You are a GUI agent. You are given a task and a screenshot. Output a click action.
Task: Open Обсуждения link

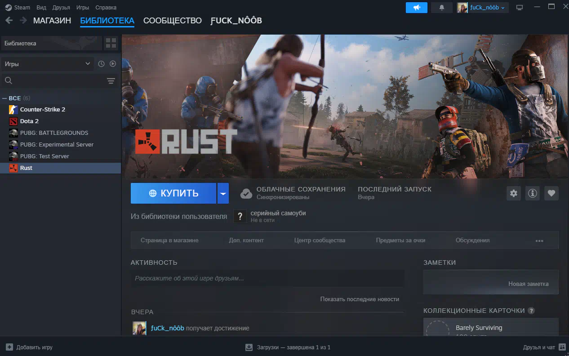pos(473,240)
